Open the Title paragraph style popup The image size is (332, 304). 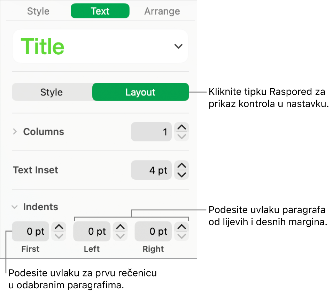(100, 46)
